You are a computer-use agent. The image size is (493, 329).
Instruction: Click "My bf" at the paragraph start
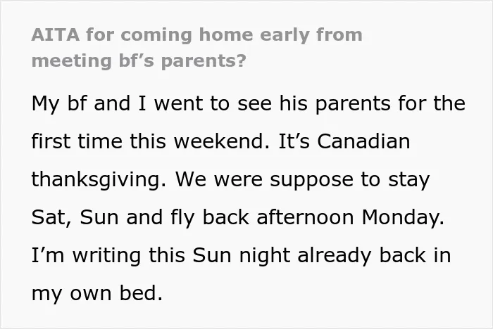pos(58,103)
